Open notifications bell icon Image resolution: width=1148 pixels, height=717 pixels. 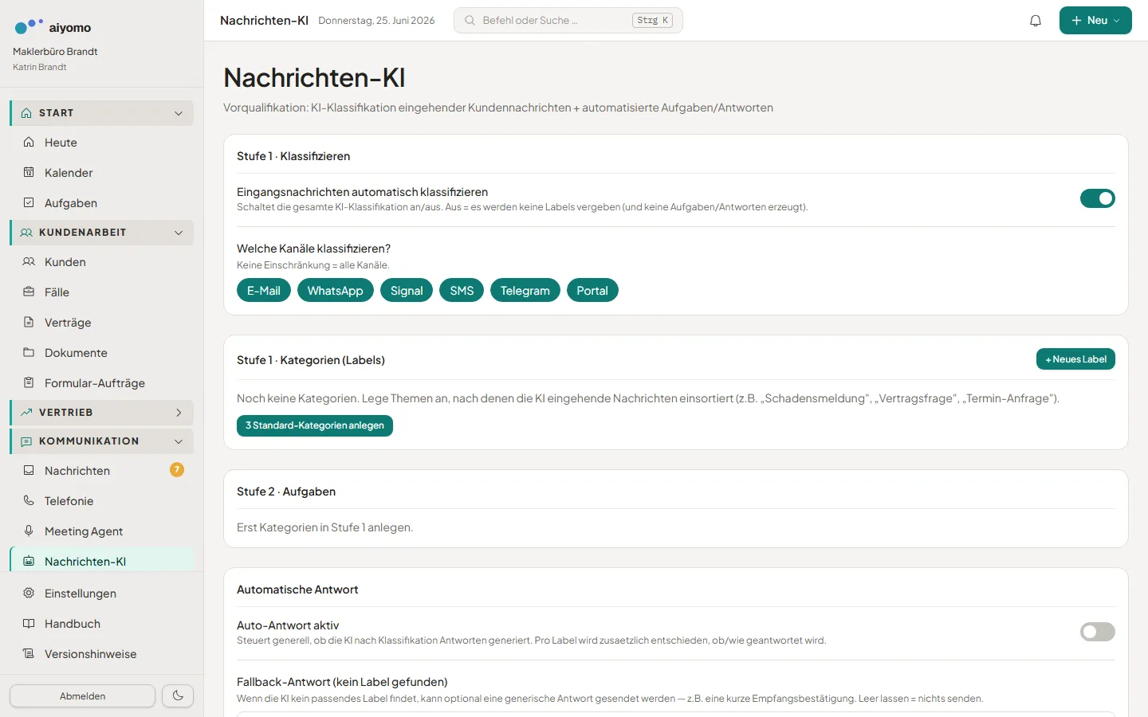(1036, 21)
